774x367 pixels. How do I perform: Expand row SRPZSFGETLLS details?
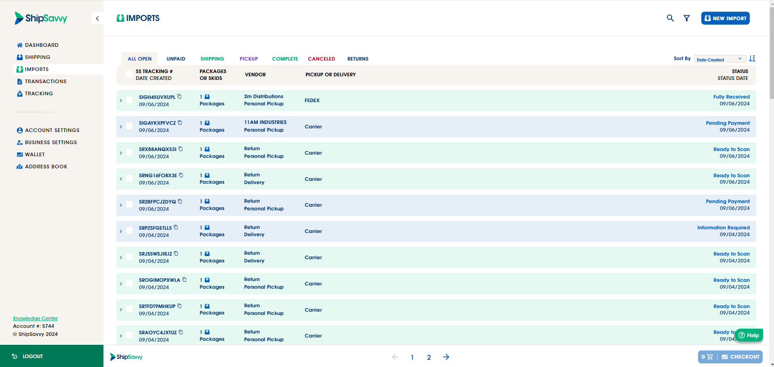pos(121,231)
